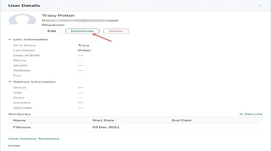The image size is (271, 151).
Task: Select the Last Name value Pollan
Action: (x=84, y=50)
